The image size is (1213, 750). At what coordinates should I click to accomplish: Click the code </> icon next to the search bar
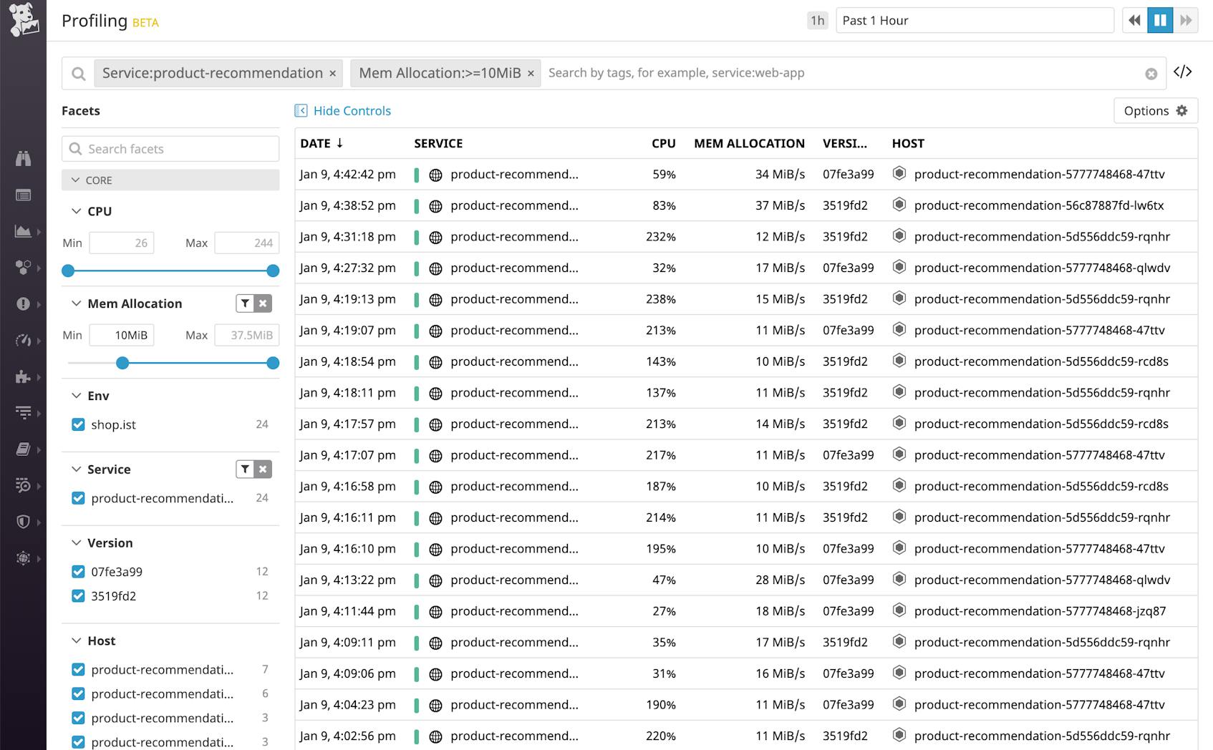(x=1183, y=72)
